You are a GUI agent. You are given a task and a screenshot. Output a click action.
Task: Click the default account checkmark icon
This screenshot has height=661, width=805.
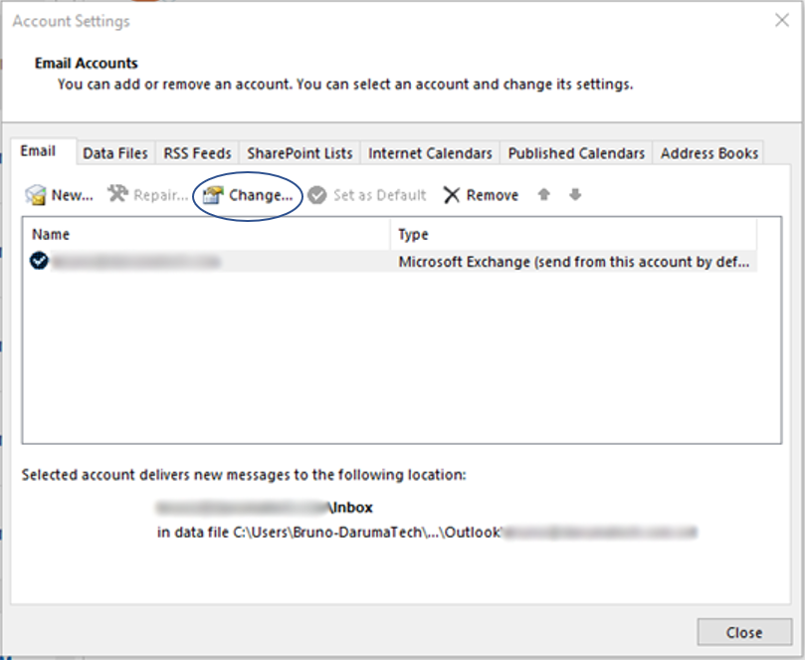tap(40, 262)
